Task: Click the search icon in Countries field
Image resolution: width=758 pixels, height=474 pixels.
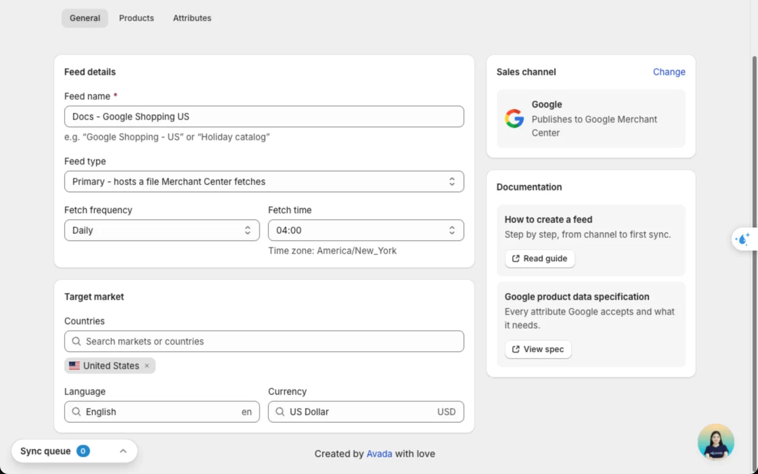Action: [x=76, y=341]
